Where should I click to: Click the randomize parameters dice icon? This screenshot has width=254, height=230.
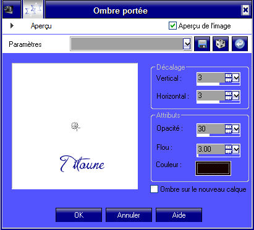[x=221, y=44]
